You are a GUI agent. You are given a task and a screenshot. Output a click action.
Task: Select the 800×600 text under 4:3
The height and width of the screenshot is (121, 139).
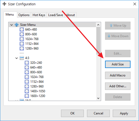coord(36,72)
